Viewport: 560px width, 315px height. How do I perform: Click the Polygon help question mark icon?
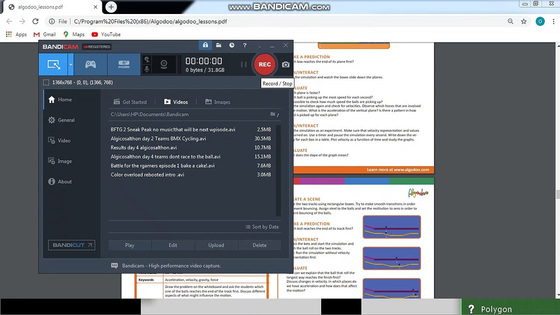pos(471,309)
